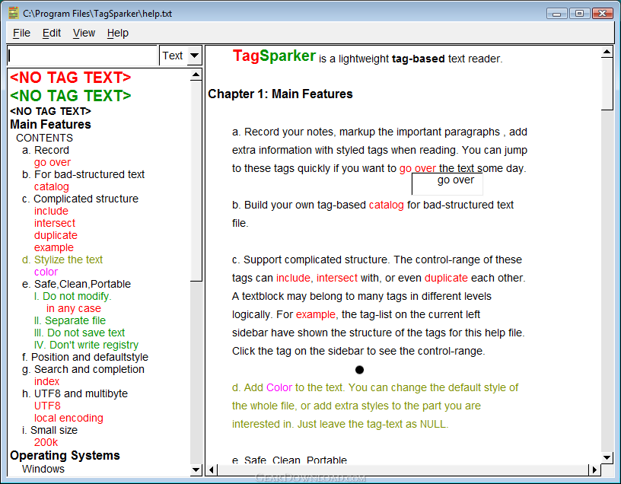The width and height of the screenshot is (621, 484).
Task: Open the View menu
Action: pyautogui.click(x=84, y=33)
